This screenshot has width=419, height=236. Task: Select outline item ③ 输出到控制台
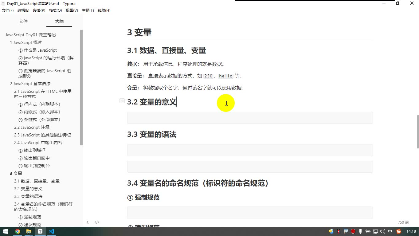tap(34, 166)
